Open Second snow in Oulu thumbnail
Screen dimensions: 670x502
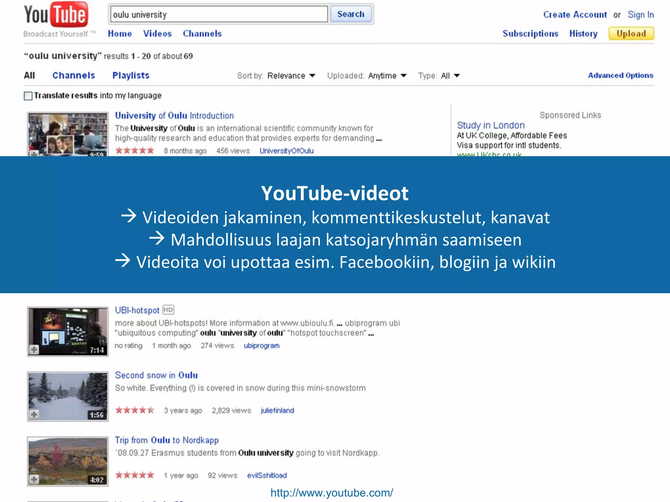point(68,396)
